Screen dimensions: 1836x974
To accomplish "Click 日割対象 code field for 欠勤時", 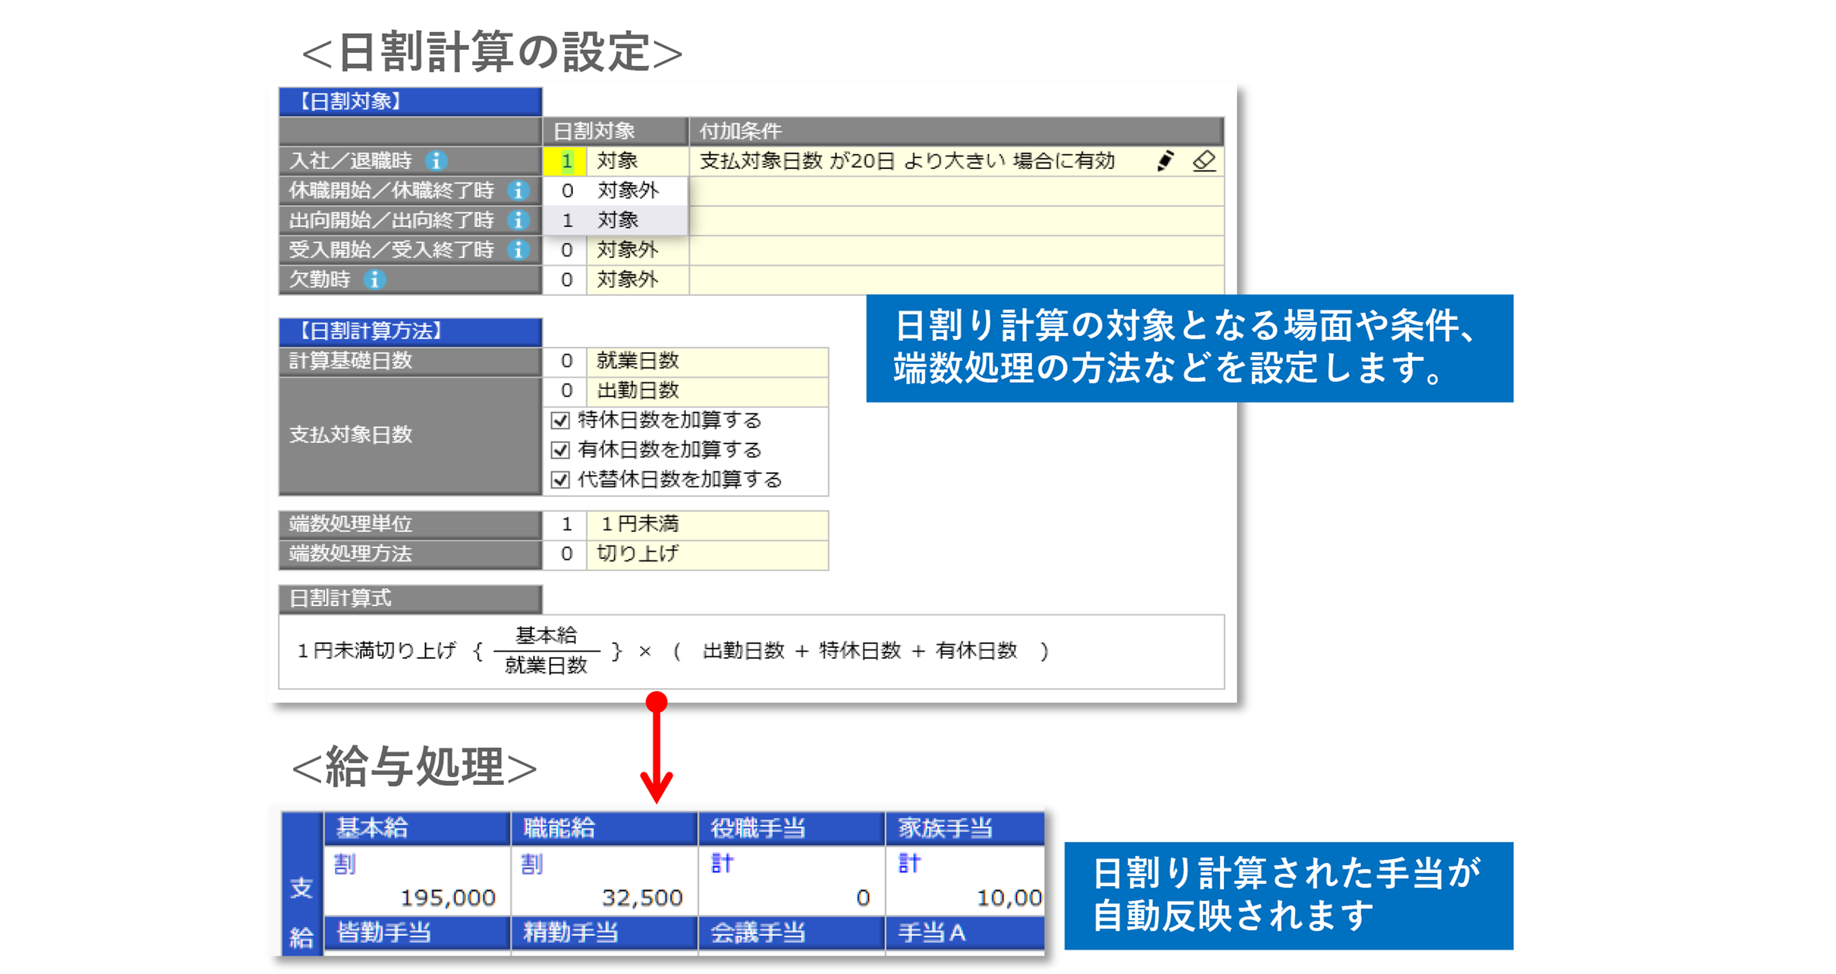I will pyautogui.click(x=565, y=280).
